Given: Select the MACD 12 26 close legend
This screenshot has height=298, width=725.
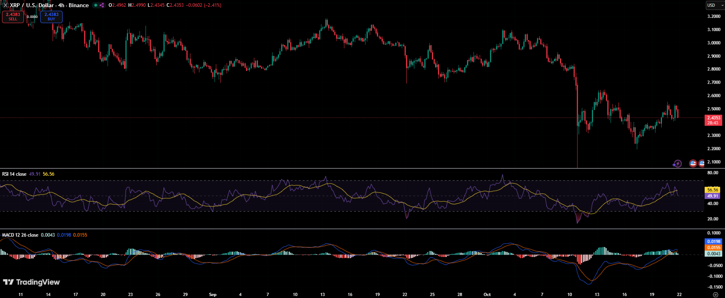Looking at the screenshot, I should (20, 235).
